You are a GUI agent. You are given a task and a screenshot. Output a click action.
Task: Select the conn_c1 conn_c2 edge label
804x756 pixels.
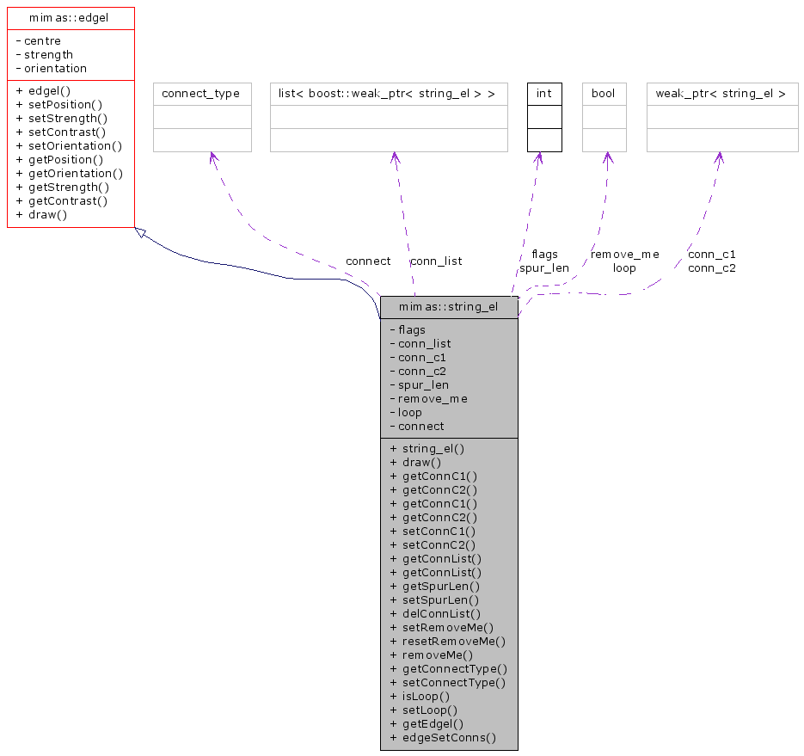[711, 261]
